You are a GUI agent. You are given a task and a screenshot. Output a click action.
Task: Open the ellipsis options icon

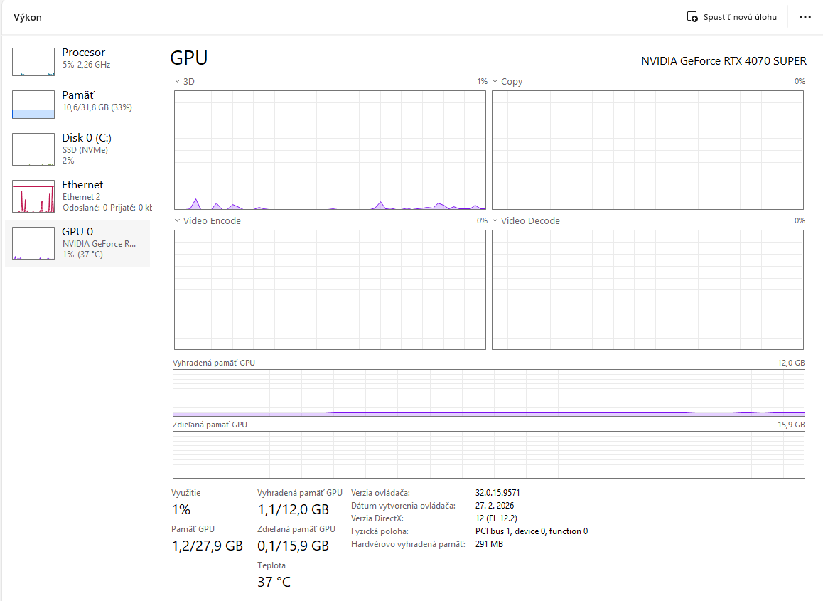pyautogui.click(x=805, y=16)
